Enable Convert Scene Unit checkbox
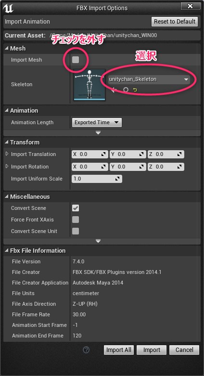 (x=76, y=231)
